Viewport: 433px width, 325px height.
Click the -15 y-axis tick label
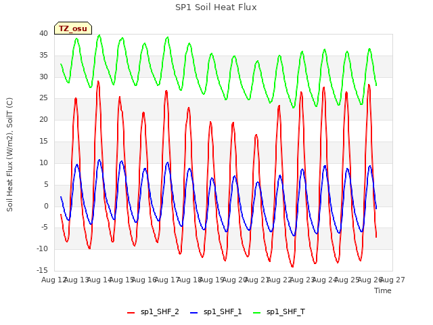tap(42, 270)
